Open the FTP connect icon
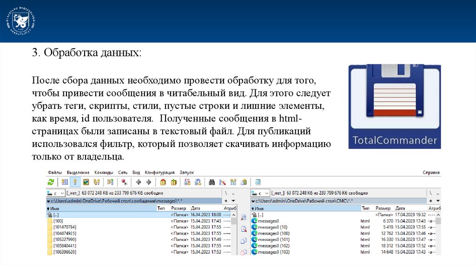 click(187, 182)
